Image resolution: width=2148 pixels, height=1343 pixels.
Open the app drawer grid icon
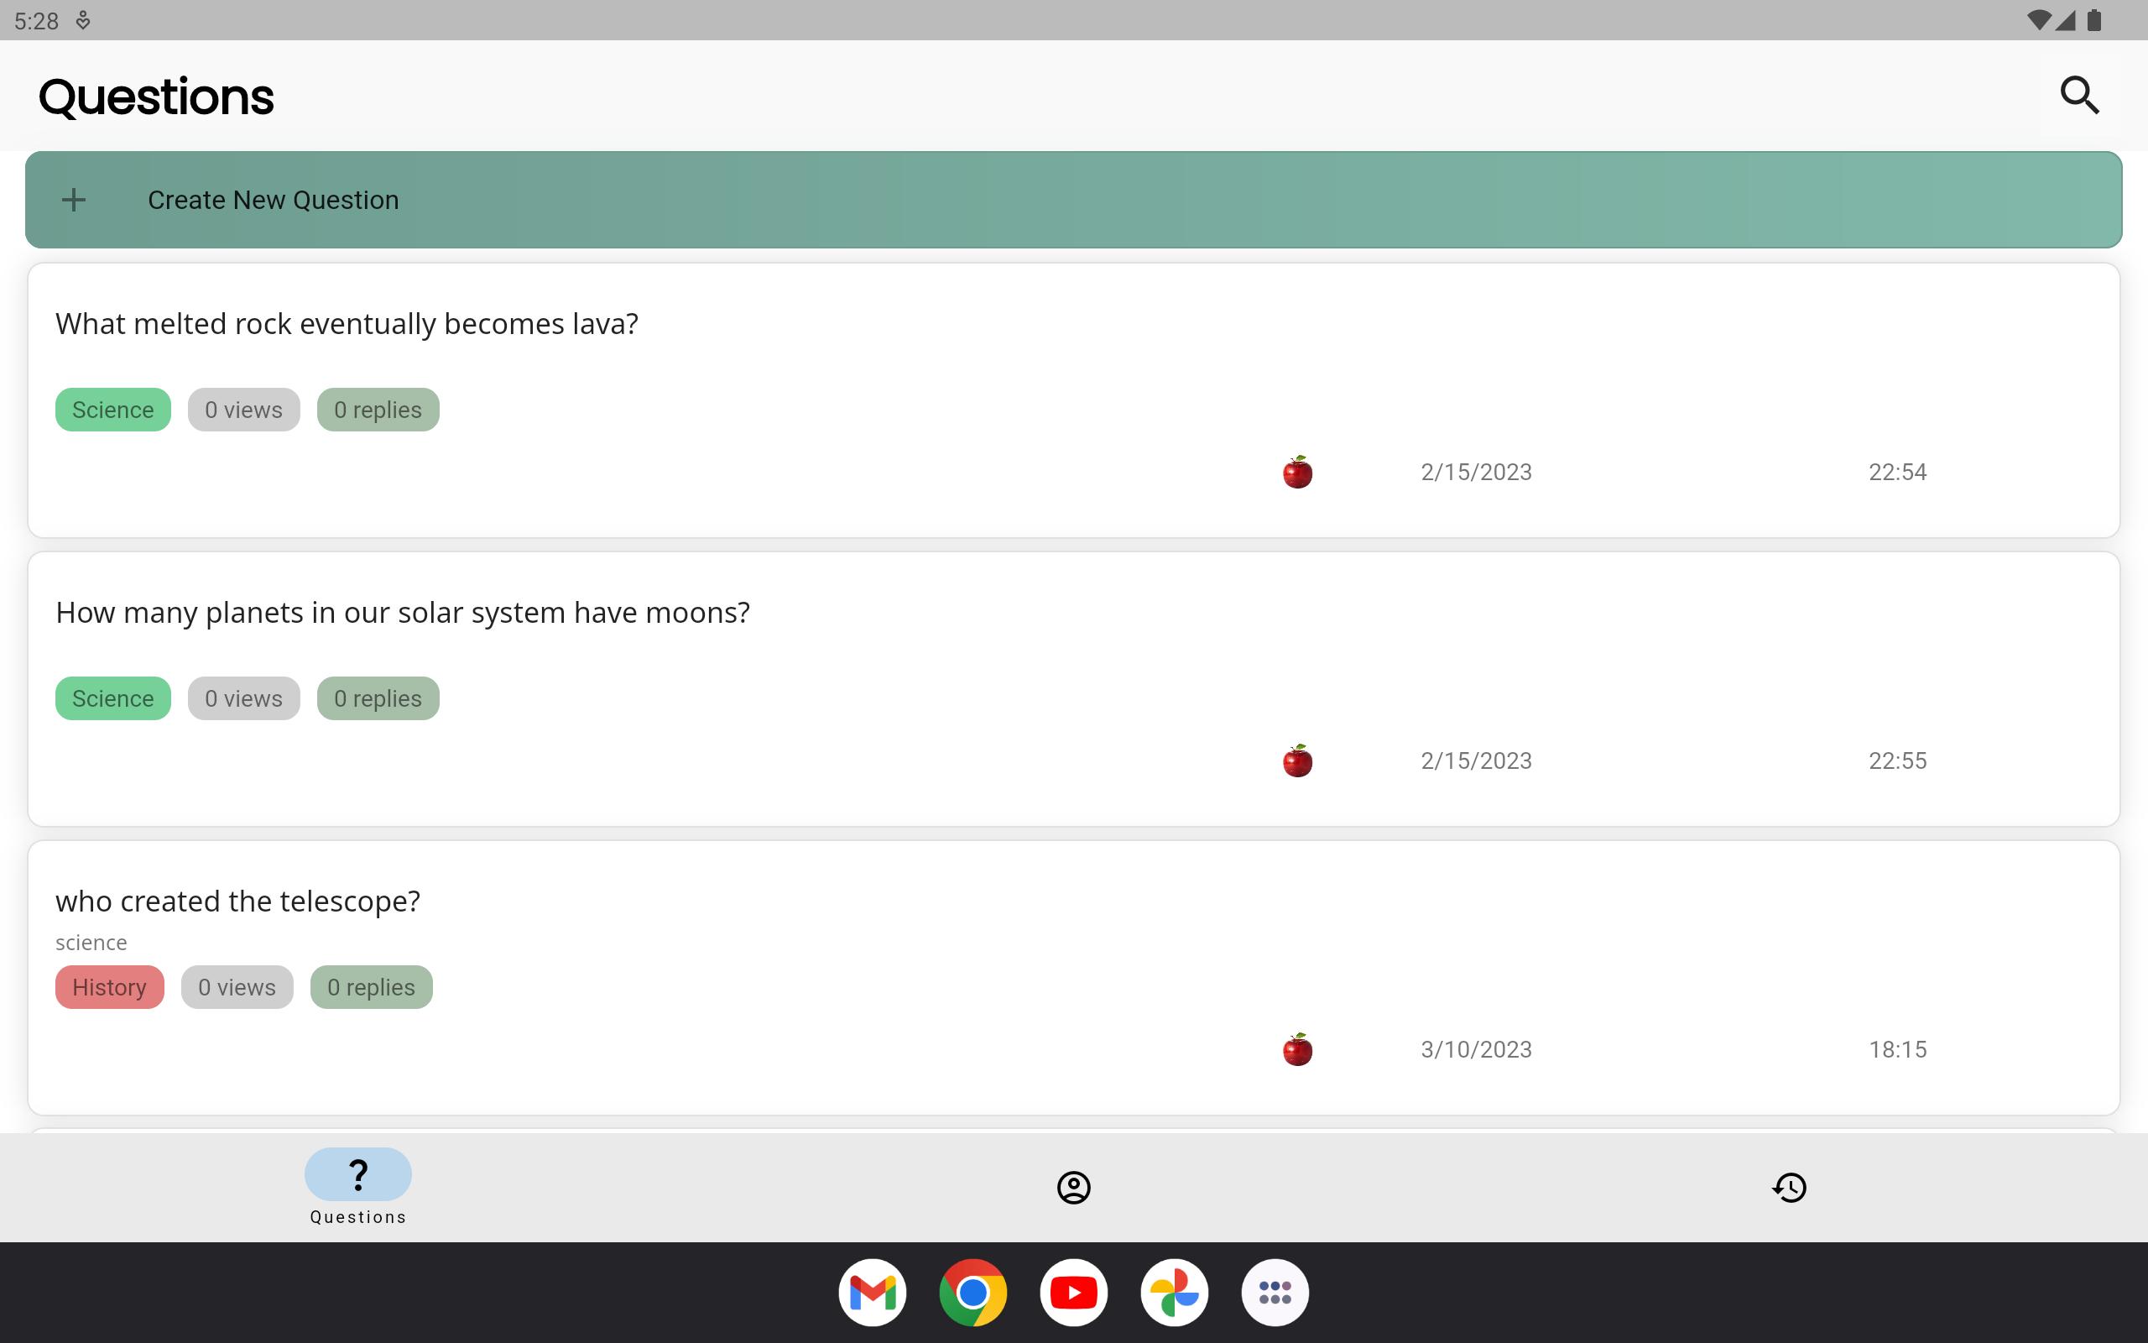click(x=1275, y=1293)
